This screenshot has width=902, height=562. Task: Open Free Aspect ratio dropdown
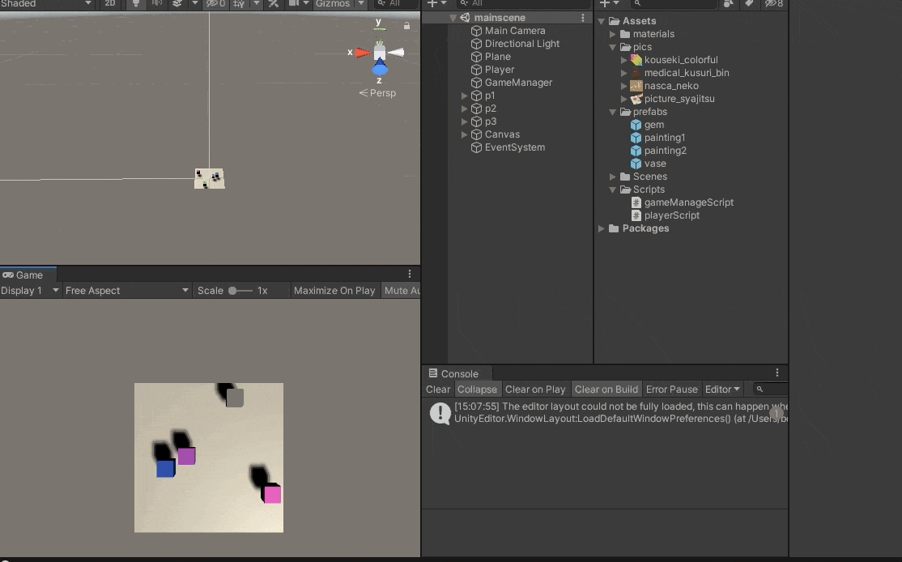127,291
